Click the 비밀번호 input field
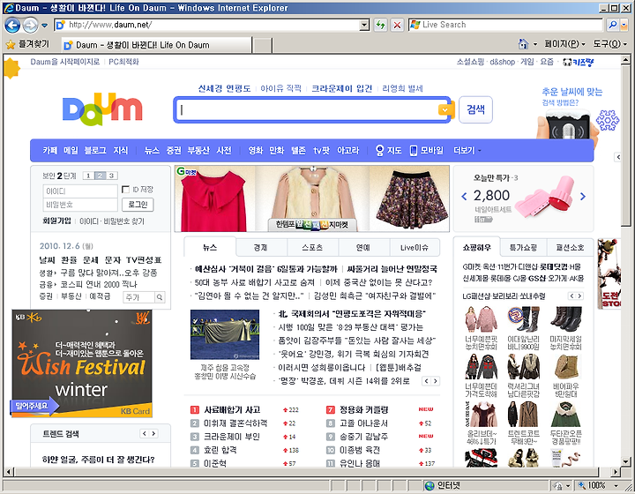The image size is (635, 494). [x=80, y=205]
